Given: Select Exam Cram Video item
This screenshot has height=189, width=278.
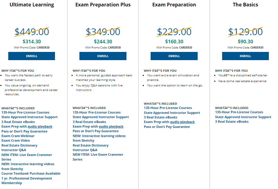Looking at the screenshot, I should click(x=16, y=140).
